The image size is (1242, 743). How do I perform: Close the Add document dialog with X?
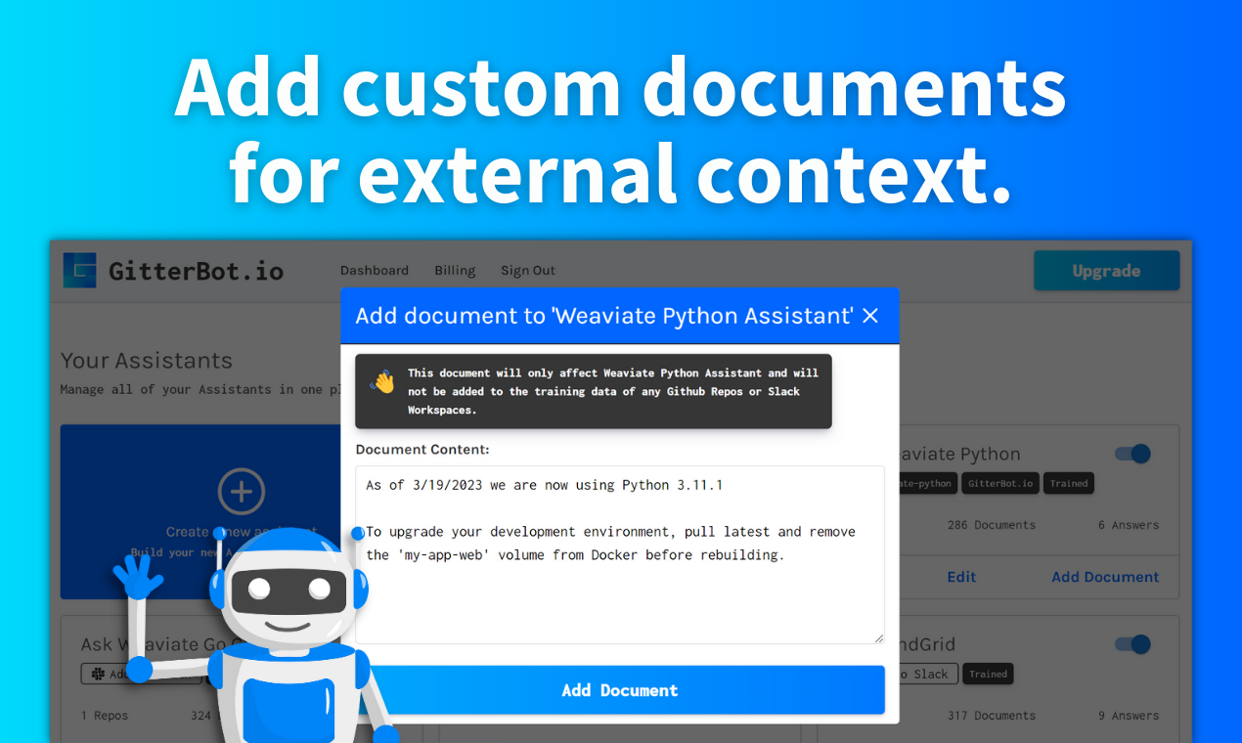point(870,316)
